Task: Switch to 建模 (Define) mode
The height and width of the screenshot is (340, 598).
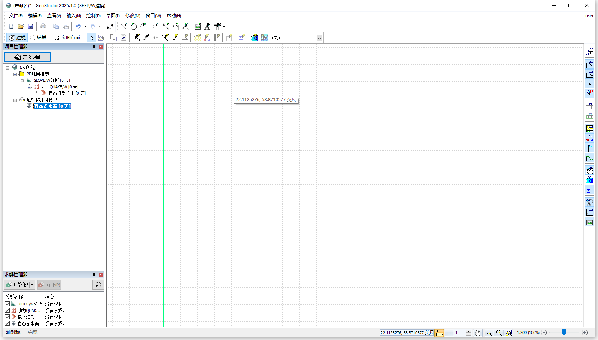Action: pyautogui.click(x=17, y=37)
